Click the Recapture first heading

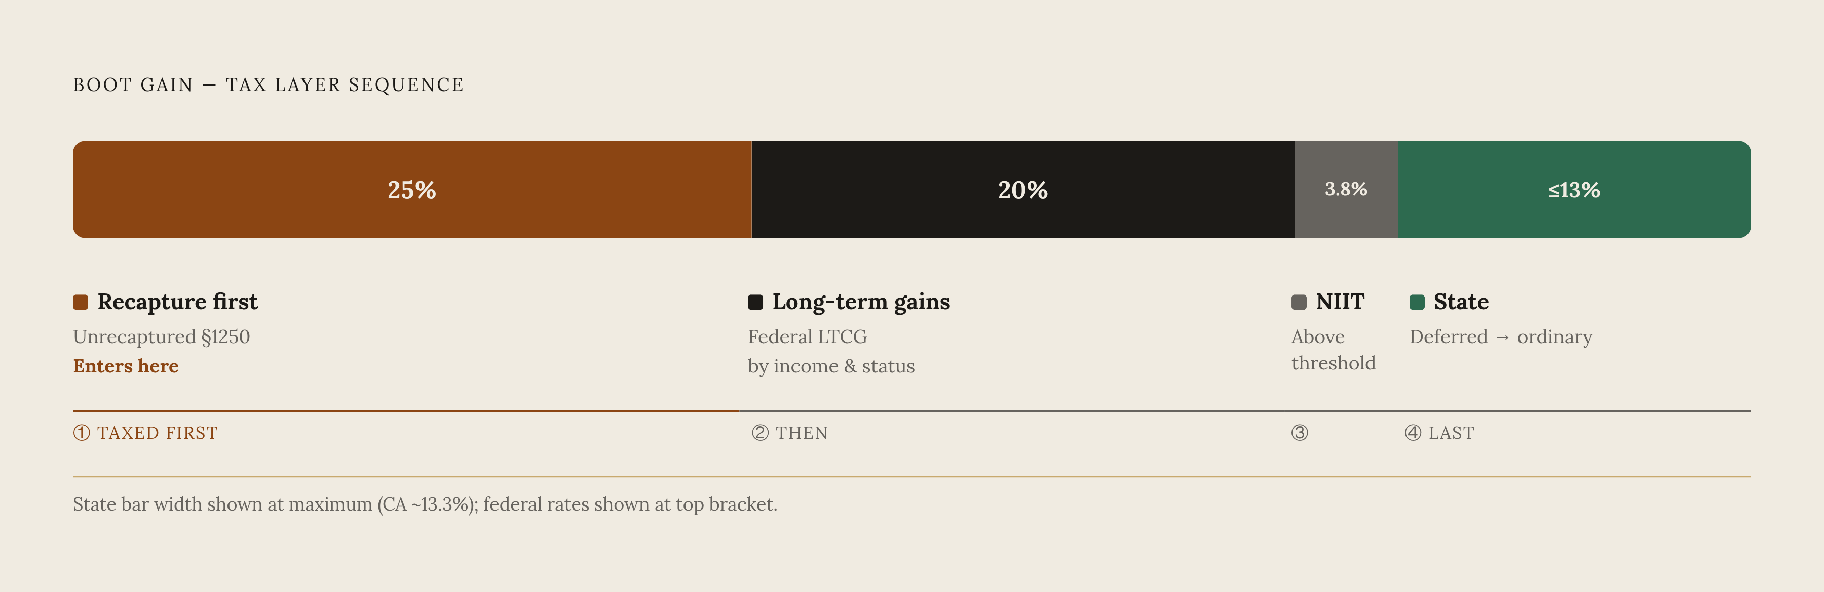point(178,302)
